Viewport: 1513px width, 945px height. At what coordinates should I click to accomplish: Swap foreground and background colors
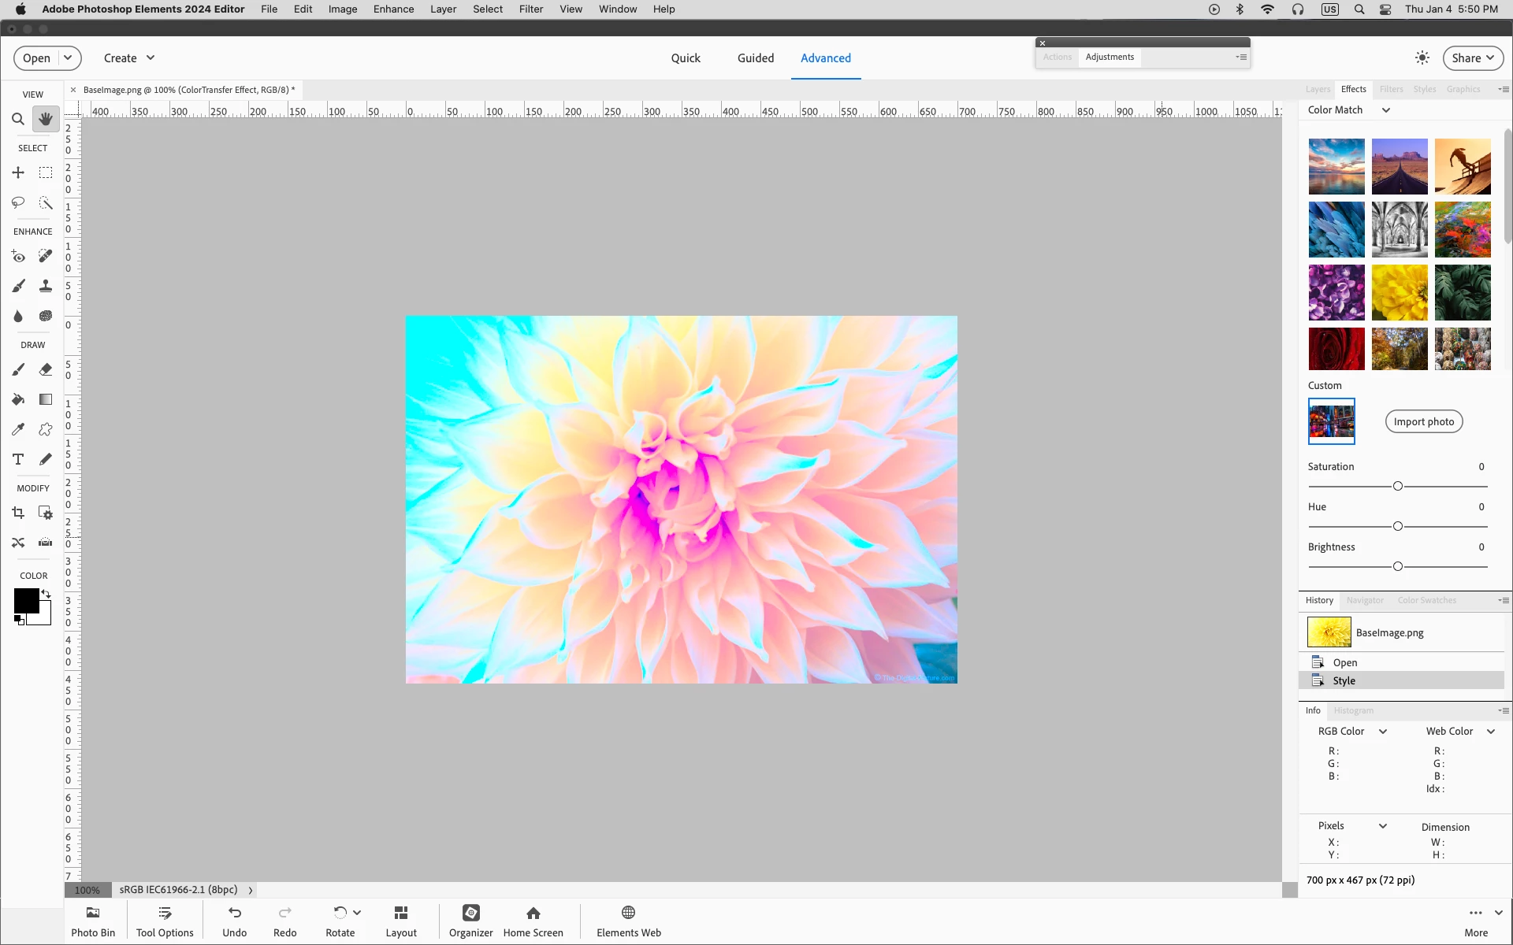tap(46, 594)
